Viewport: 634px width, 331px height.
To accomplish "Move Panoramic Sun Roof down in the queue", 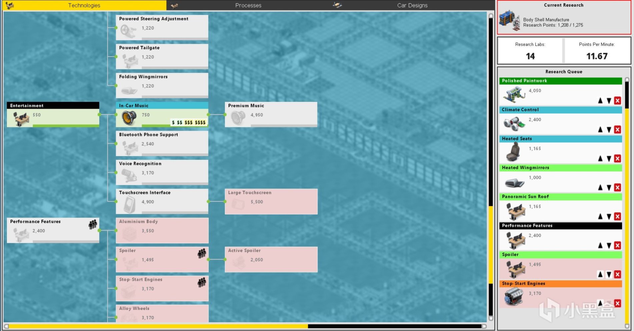I will click(609, 217).
